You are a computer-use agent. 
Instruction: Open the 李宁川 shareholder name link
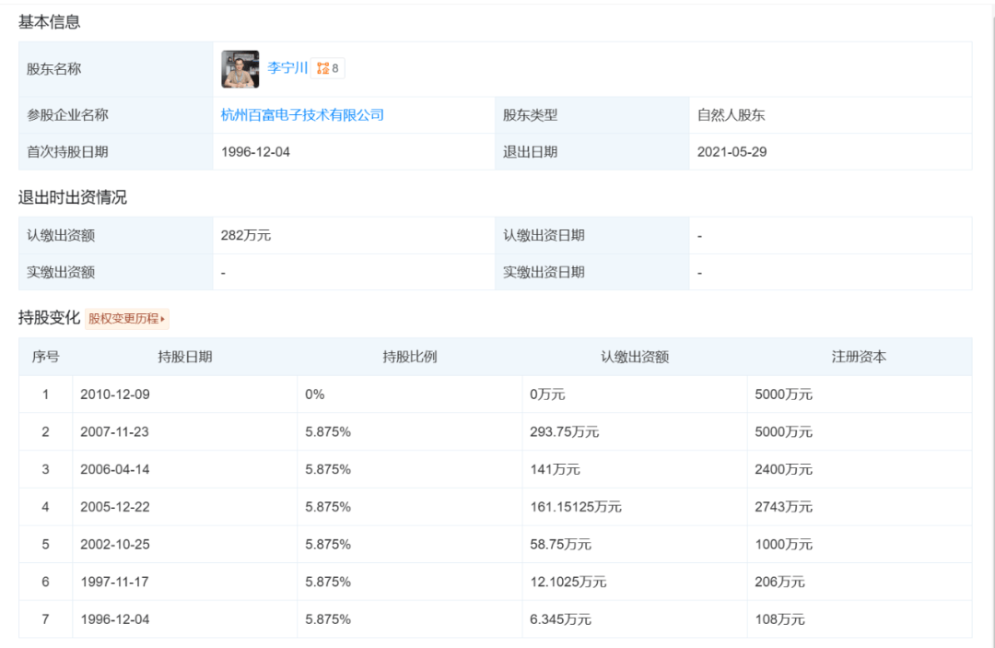tap(287, 68)
